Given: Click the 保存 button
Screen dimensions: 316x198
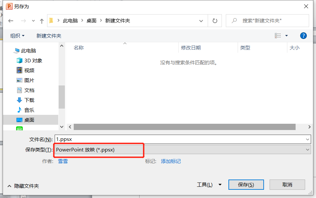Looking at the screenshot, I should [x=246, y=185].
